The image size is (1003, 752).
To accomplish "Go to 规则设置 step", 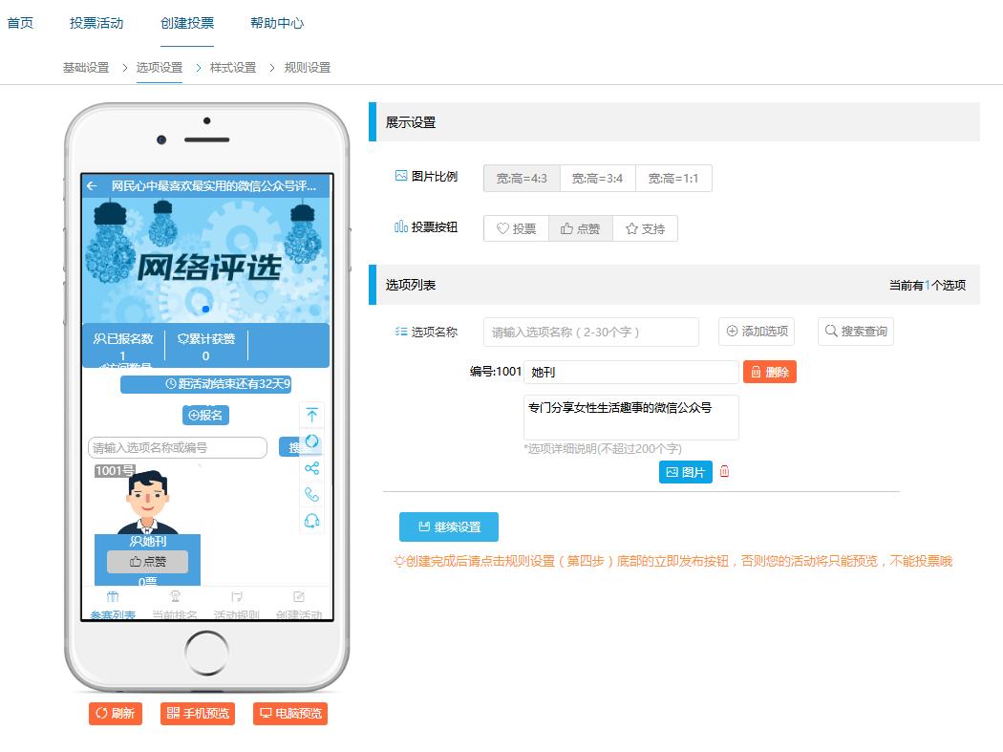I will click(308, 68).
